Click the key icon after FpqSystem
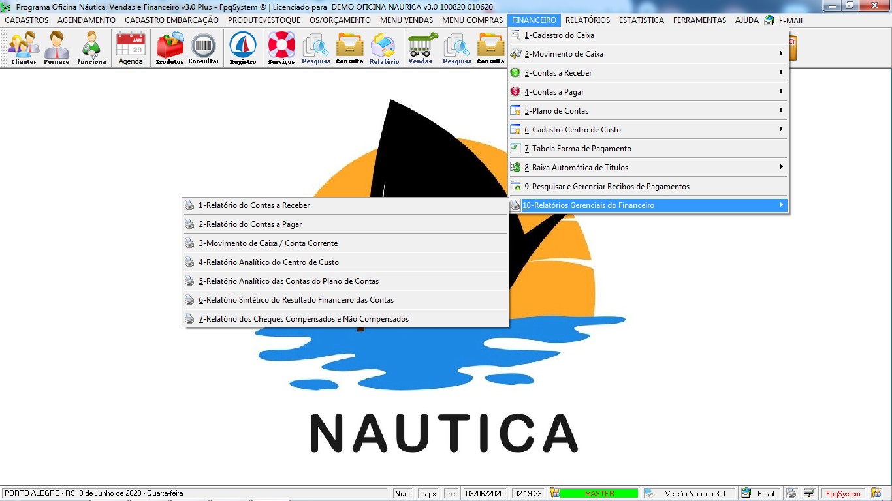 point(876,493)
